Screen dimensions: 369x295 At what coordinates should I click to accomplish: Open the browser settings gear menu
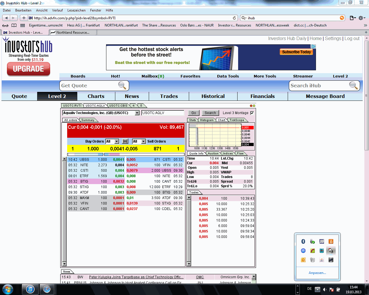coord(362,18)
